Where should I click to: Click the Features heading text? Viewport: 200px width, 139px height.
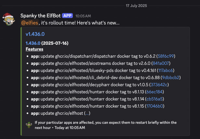click(34, 49)
